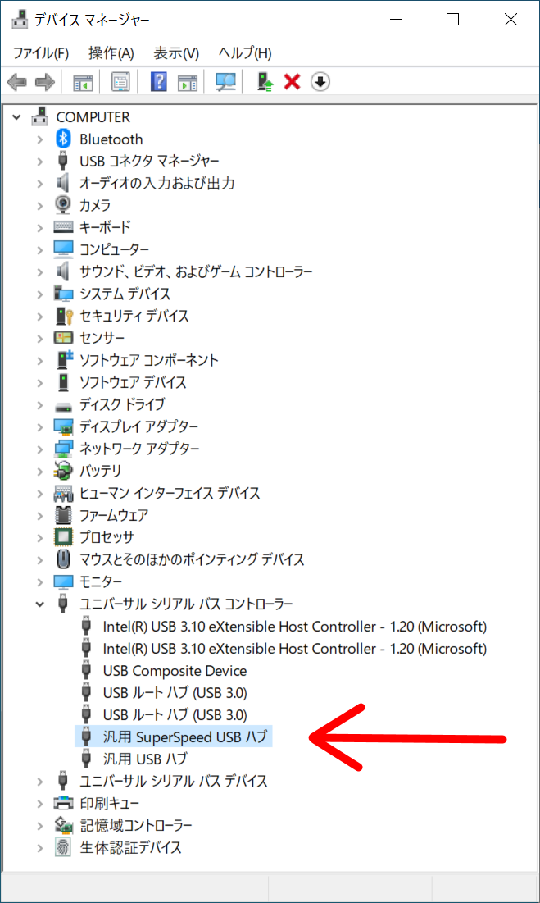Viewport: 540px width, 903px height.
Task: Click the Scan for hardware changes icon
Action: pos(225,82)
